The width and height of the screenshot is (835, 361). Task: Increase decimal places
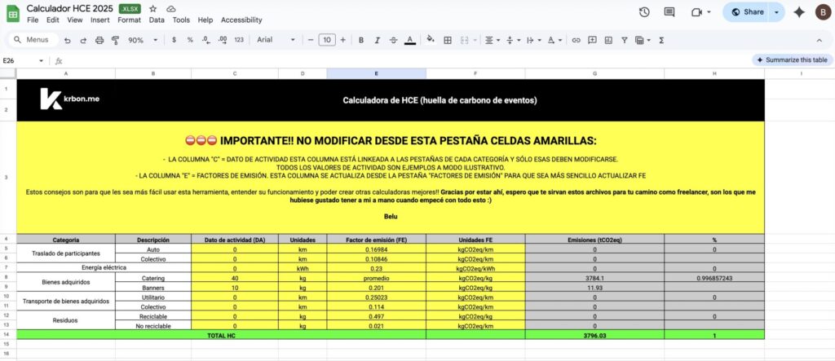(223, 40)
